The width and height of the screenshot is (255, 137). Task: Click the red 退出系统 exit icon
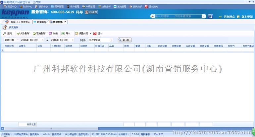pyautogui.click(x=146, y=7)
